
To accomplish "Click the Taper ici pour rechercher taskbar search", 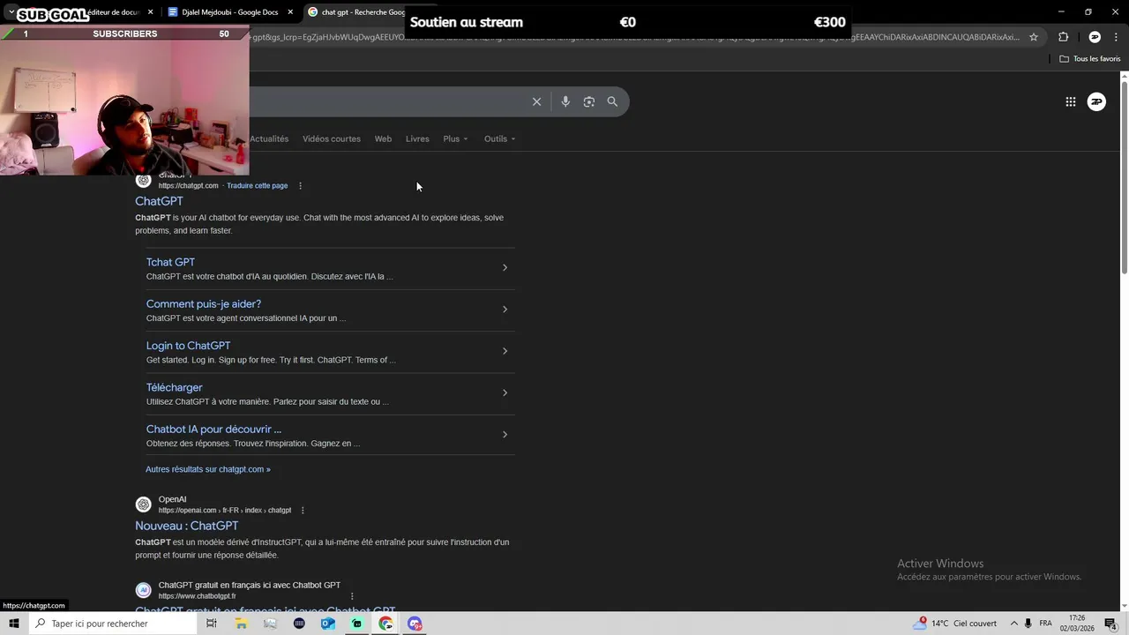I will click(112, 624).
